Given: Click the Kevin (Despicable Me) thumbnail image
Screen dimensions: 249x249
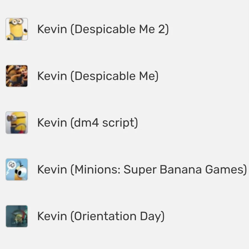Looking at the screenshot, I should [17, 76].
